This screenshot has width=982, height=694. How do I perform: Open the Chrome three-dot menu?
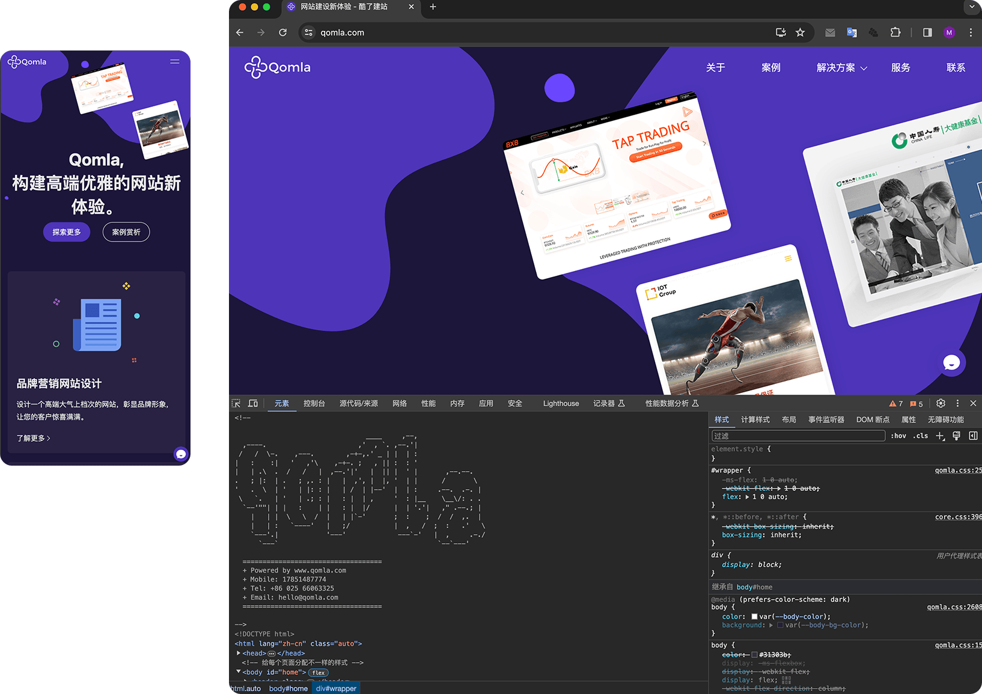coord(971,32)
